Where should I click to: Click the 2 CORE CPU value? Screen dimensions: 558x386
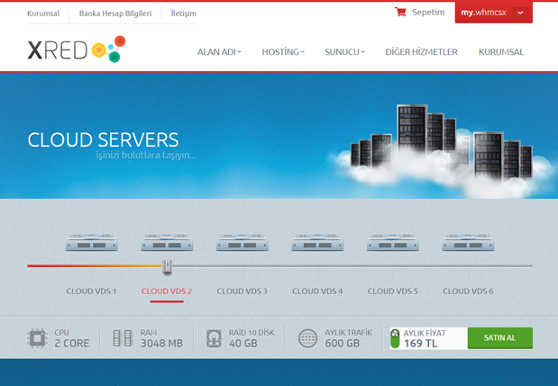click(72, 344)
